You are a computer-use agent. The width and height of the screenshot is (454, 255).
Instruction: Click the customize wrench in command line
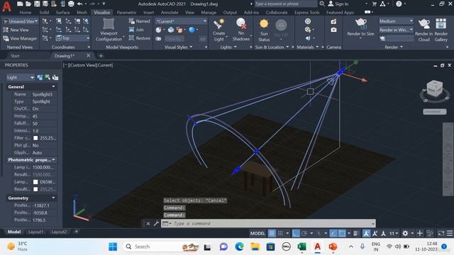click(x=156, y=223)
